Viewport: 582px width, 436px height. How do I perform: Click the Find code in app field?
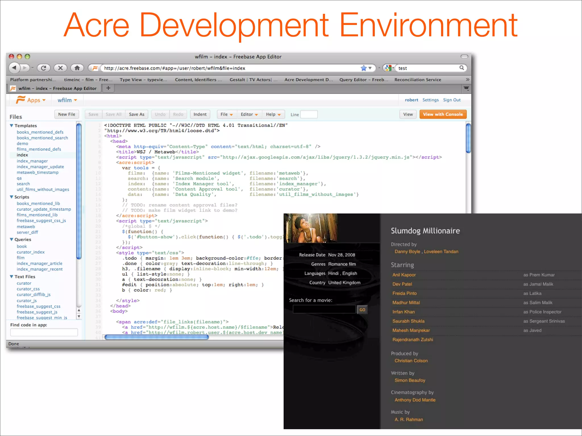pos(44,332)
